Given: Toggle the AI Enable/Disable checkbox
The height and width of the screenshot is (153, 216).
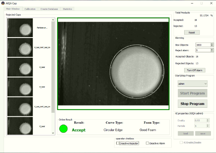Looking at the screenshot, I should (181, 142).
